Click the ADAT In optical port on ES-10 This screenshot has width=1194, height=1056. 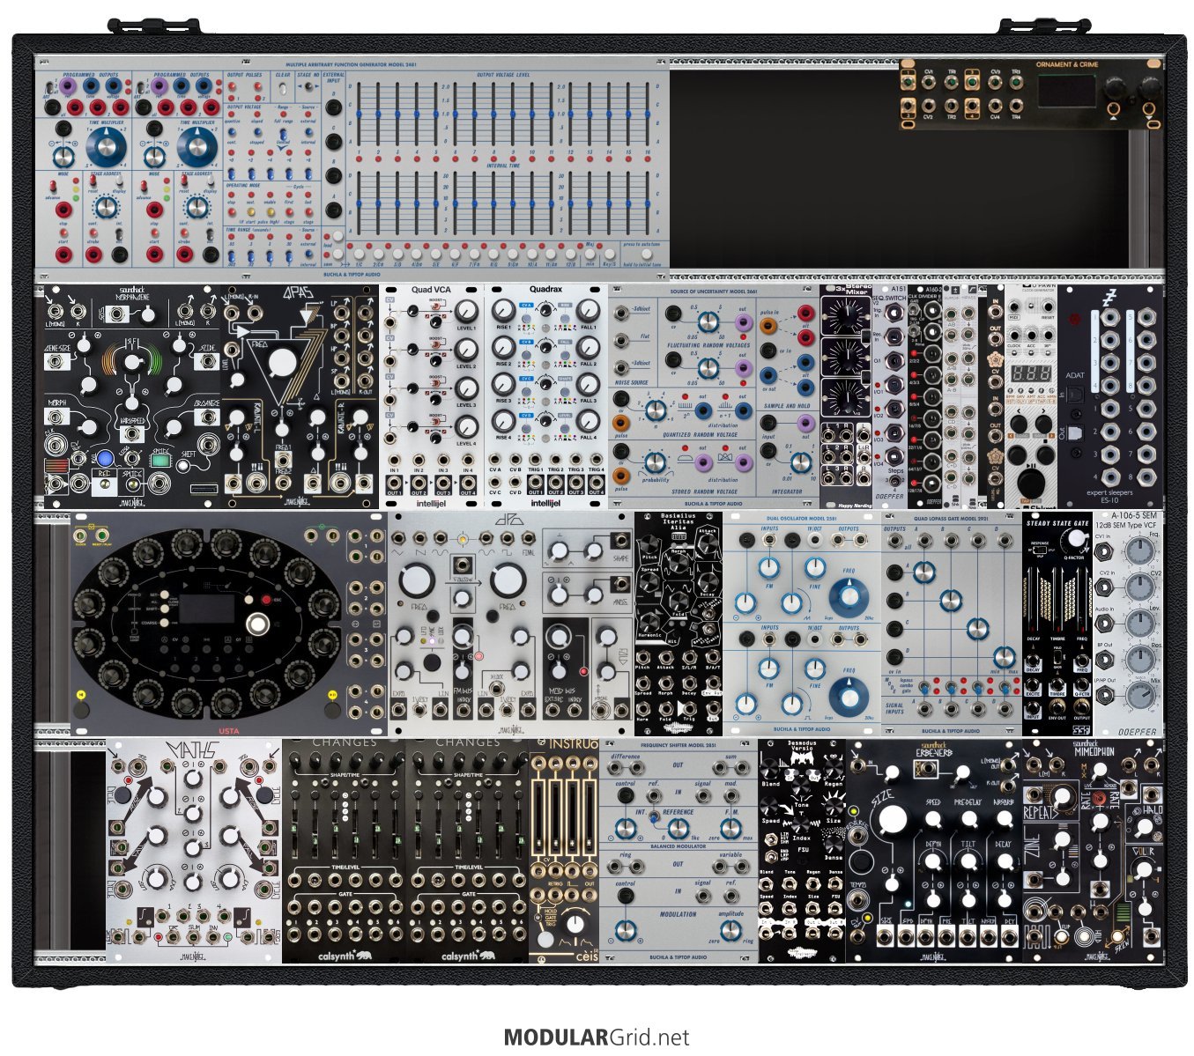[1077, 395]
